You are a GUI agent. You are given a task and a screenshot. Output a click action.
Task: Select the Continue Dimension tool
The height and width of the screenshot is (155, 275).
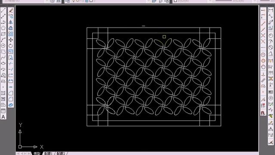click(x=271, y=73)
